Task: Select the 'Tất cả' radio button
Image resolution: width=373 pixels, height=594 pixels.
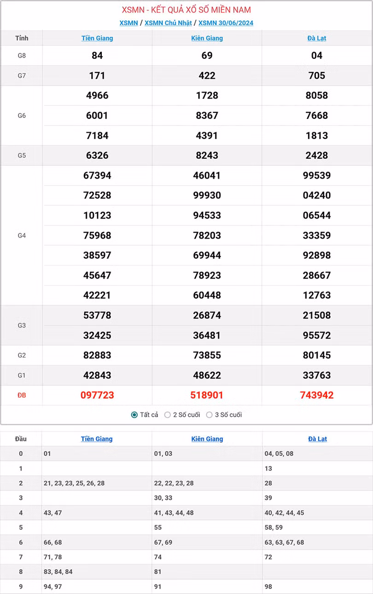Action: (134, 415)
